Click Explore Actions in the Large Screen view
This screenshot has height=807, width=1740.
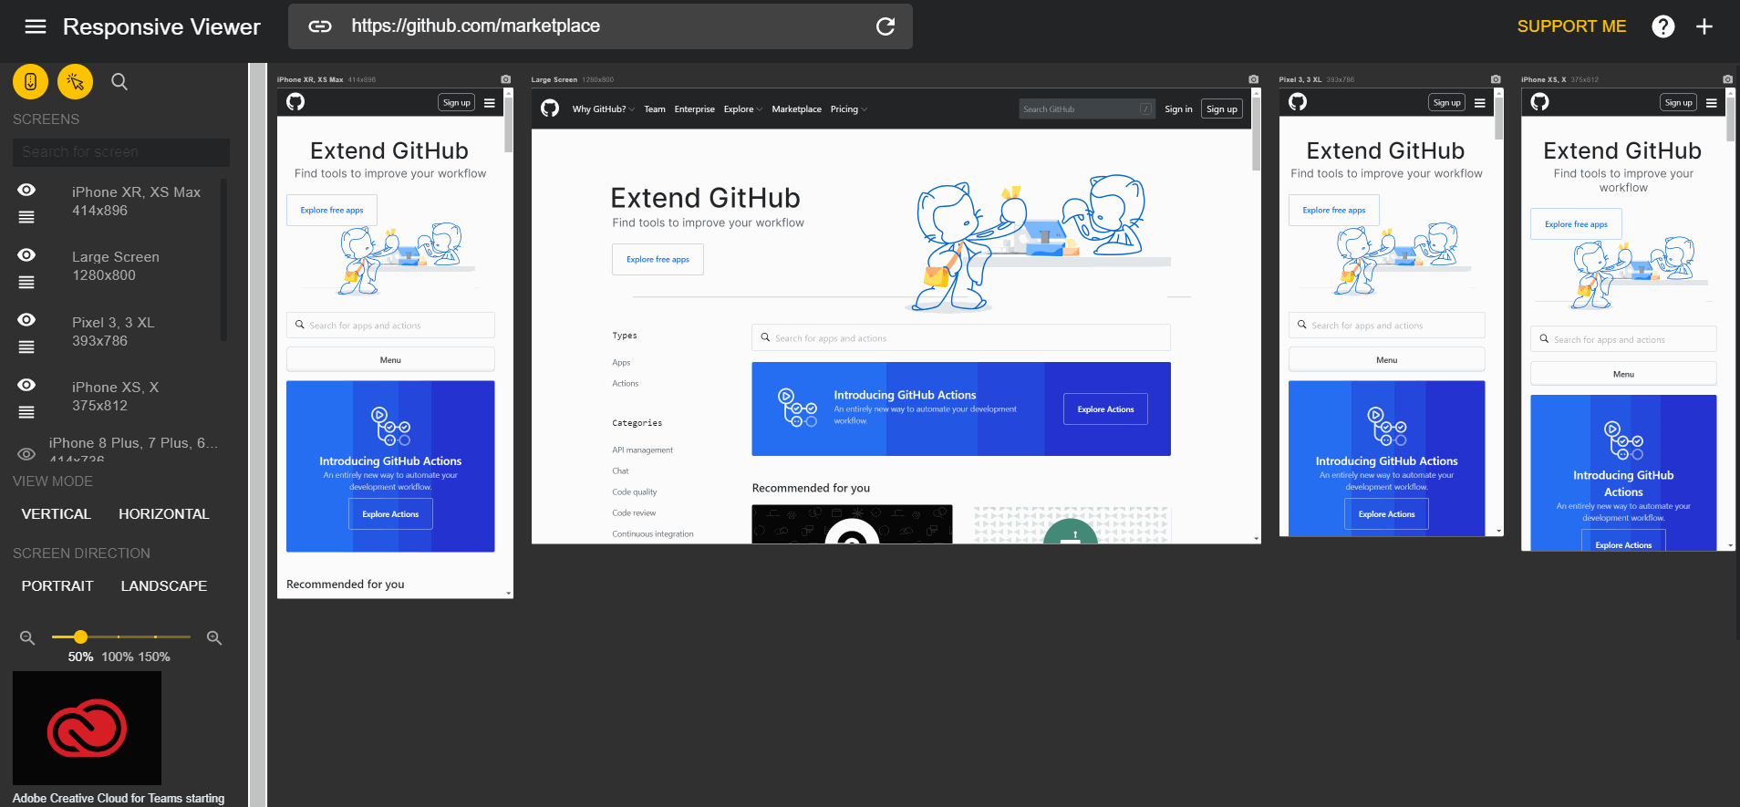coord(1105,409)
